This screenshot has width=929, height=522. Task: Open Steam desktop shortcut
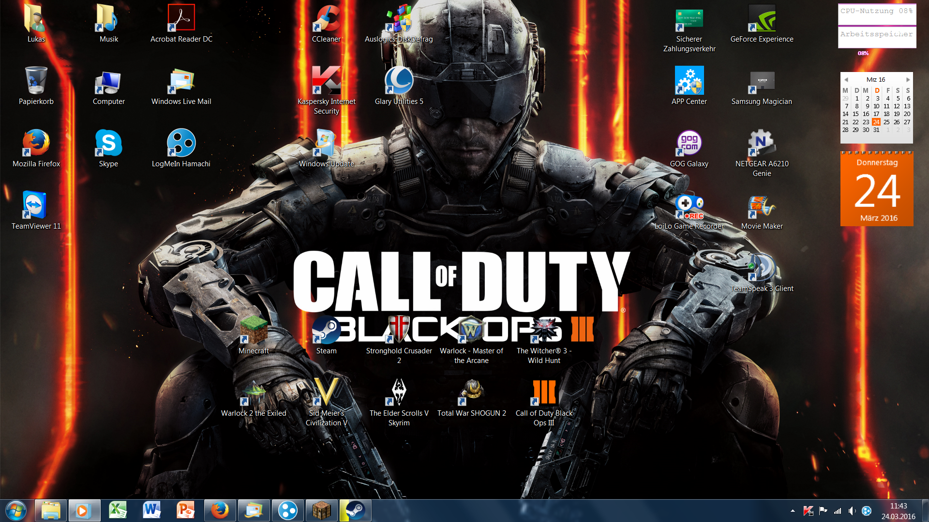(326, 335)
